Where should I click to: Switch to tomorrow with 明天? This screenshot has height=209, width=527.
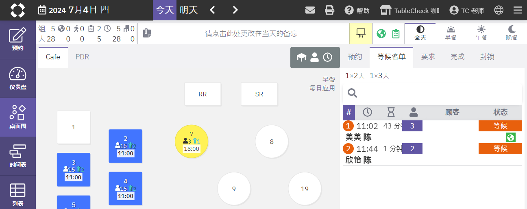click(x=189, y=10)
